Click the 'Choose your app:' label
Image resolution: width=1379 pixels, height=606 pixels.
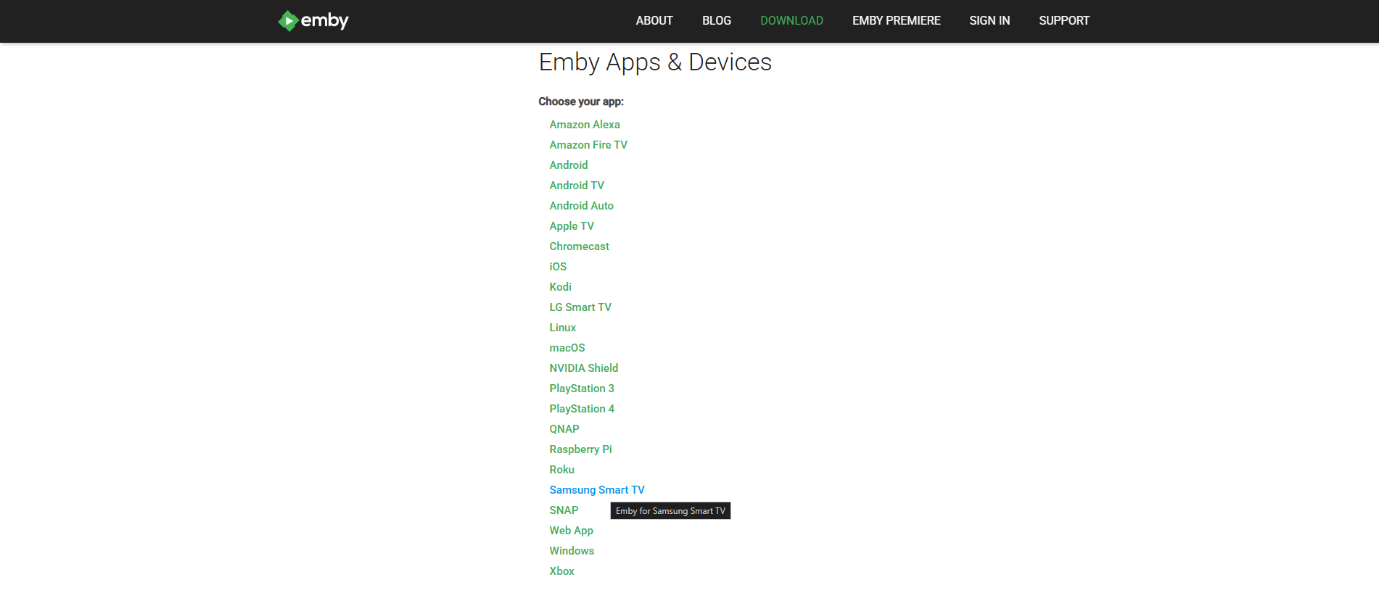pos(581,101)
